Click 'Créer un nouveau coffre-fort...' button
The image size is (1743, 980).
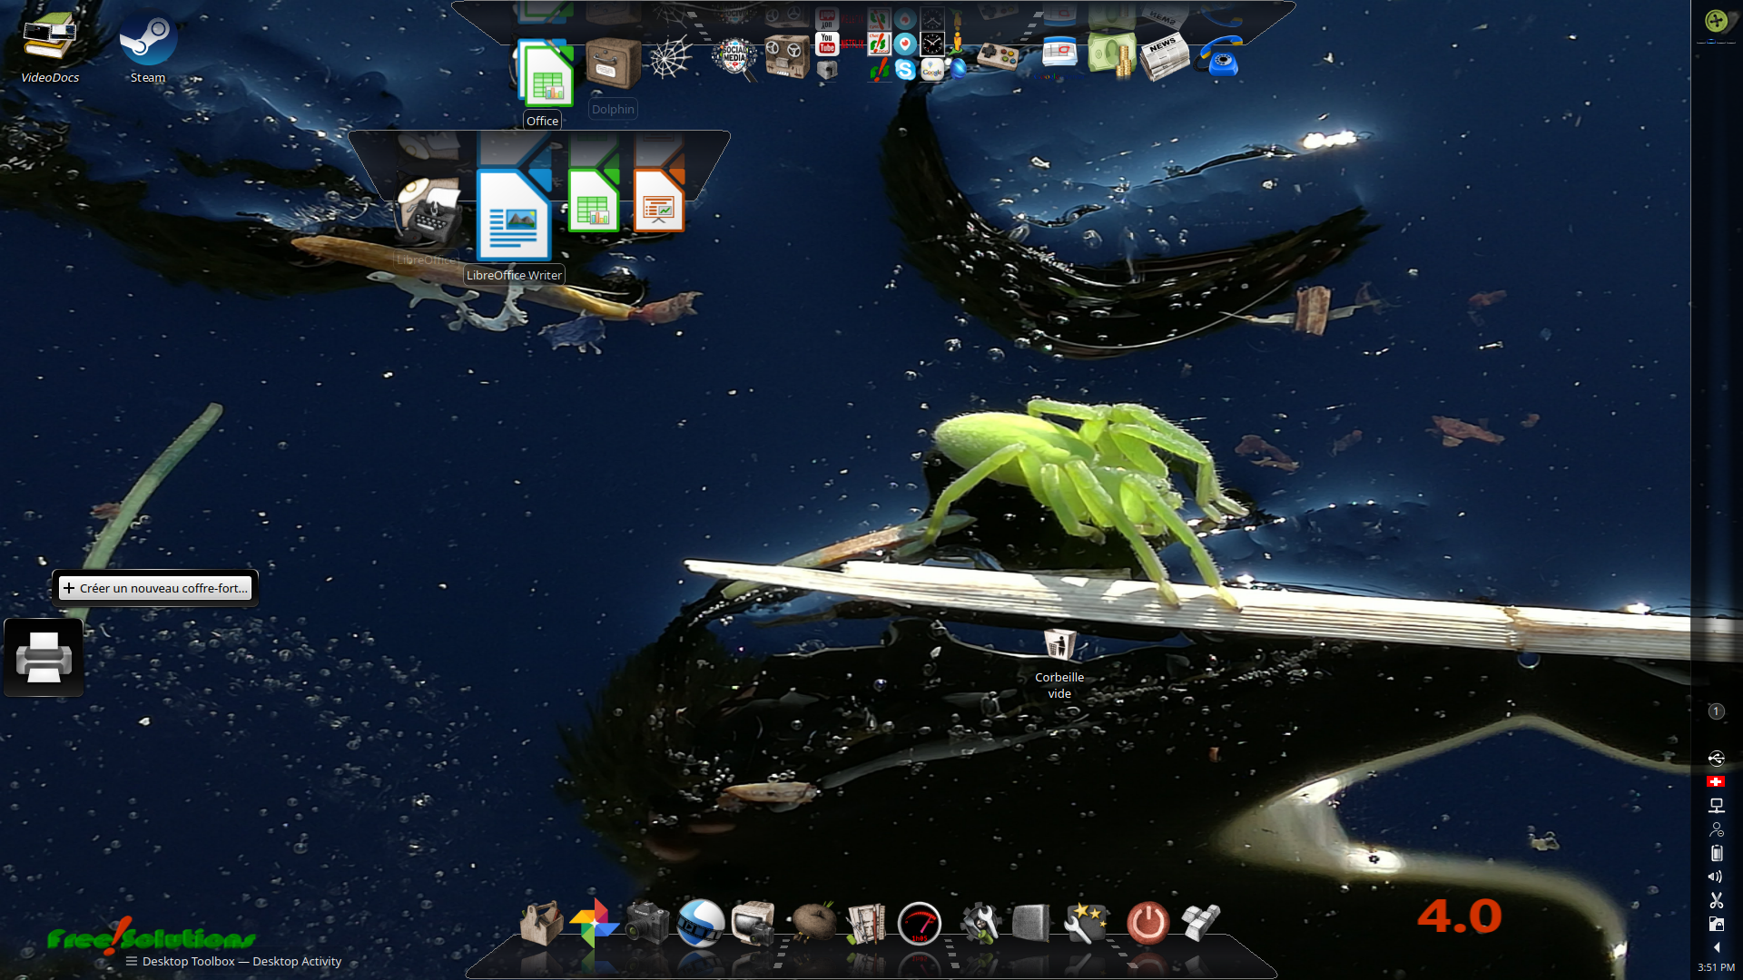155,588
